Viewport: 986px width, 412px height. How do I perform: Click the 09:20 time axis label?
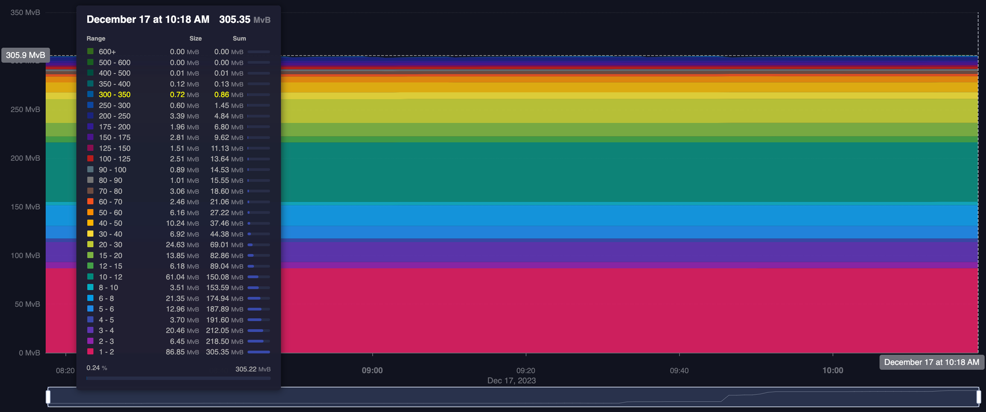(526, 371)
